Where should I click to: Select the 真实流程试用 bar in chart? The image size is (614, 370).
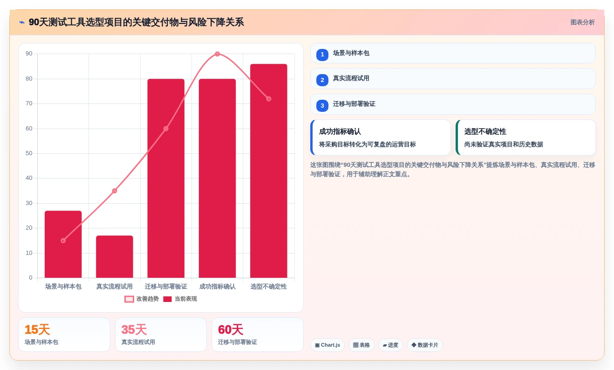(115, 257)
